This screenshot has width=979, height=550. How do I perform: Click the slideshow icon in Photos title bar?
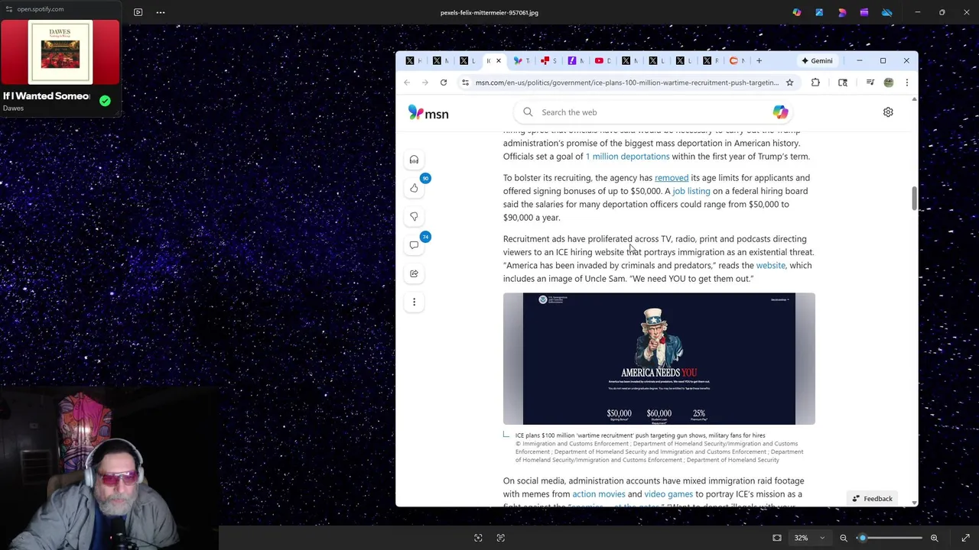(x=138, y=12)
